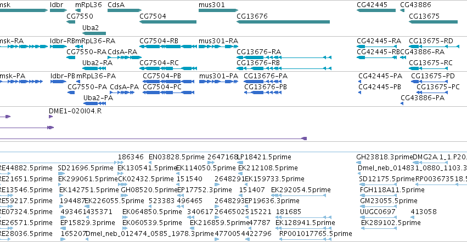Select the EK130541.5prime EST label

(148, 168)
